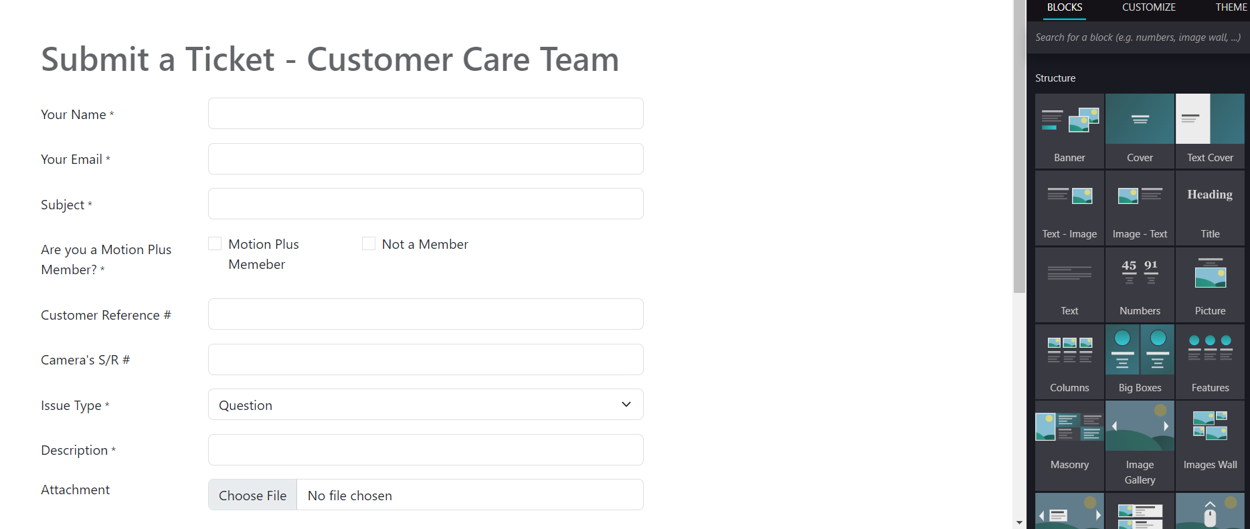
Task: Select the Text - Image block
Action: (x=1069, y=207)
